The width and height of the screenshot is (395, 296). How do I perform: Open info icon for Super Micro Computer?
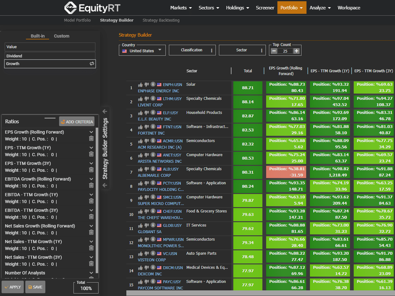click(153, 197)
